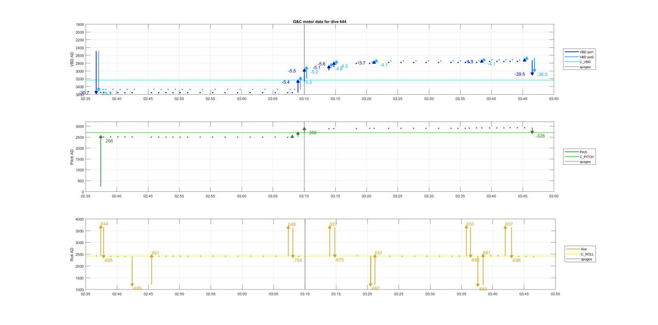Image resolution: width=658 pixels, height=325 pixels.
Task: Click the '266' pitch move label
Action: point(109,141)
